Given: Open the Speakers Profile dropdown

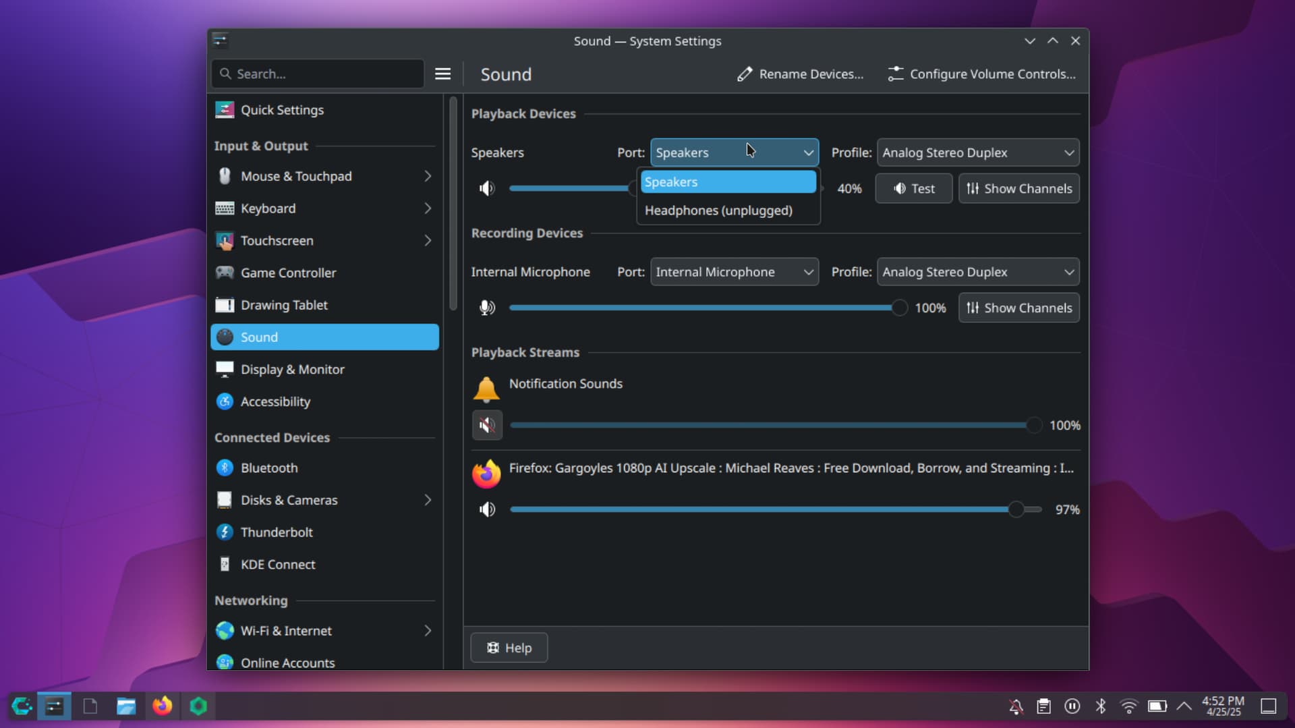Looking at the screenshot, I should (978, 152).
